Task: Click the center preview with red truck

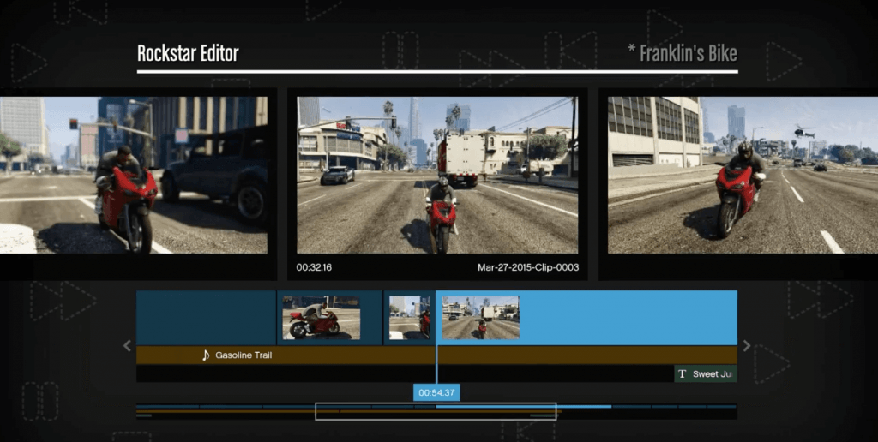Action: tap(437, 175)
